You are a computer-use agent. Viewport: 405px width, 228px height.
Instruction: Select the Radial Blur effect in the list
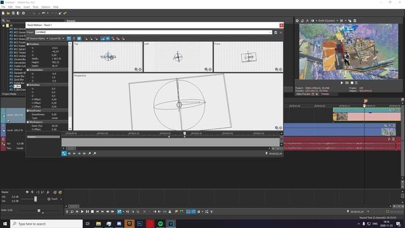(19, 83)
